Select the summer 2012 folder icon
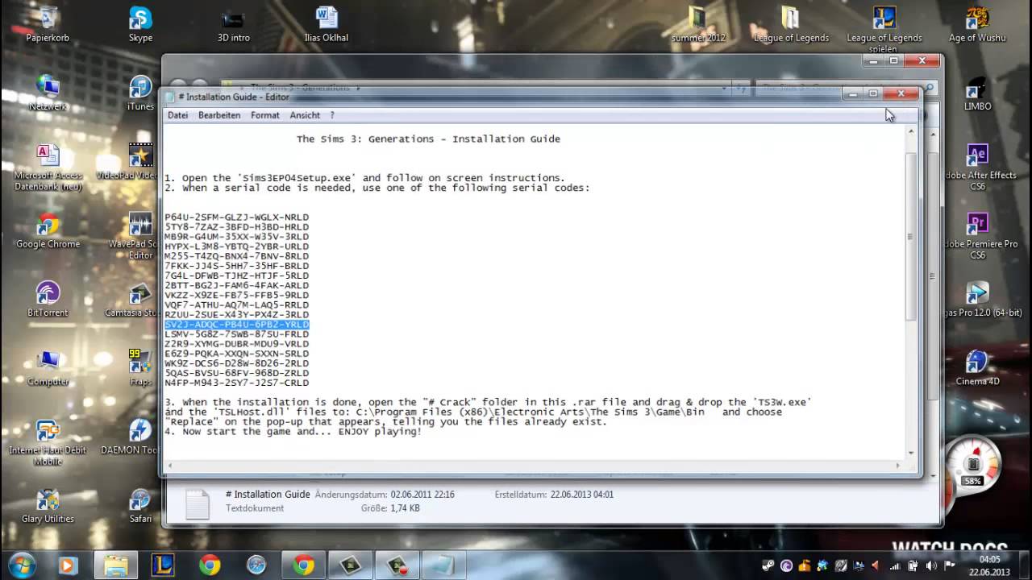The image size is (1032, 580). pos(698,24)
